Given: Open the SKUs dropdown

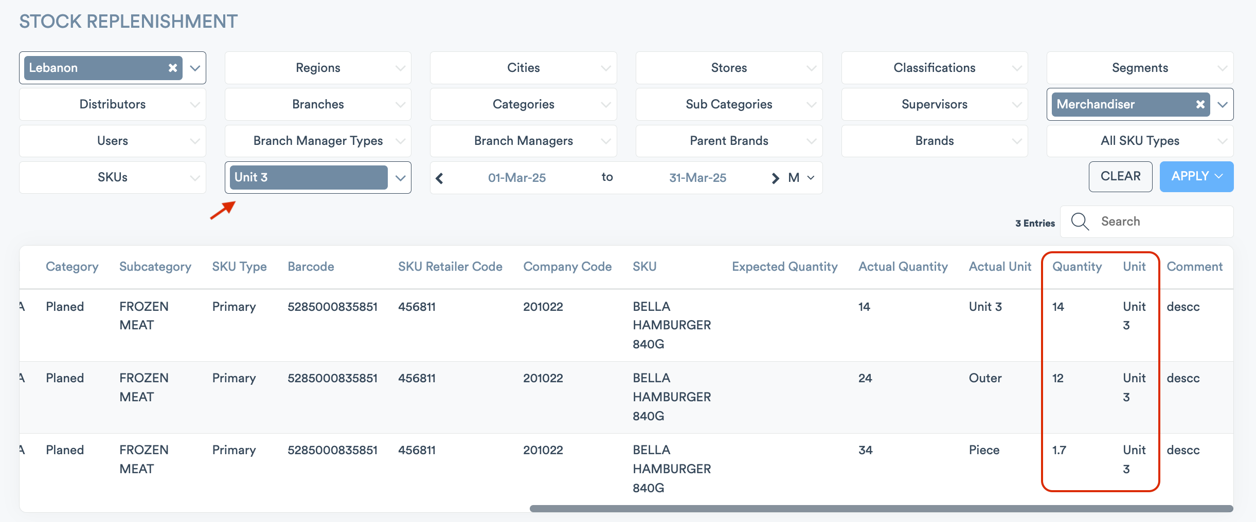Looking at the screenshot, I should pos(194,177).
